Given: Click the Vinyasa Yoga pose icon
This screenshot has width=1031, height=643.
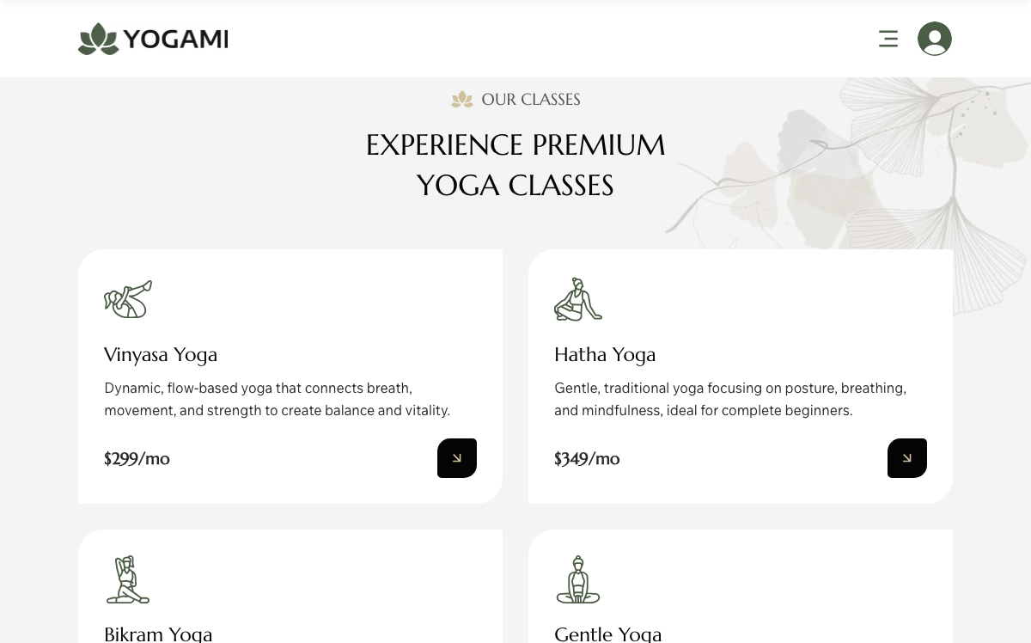Looking at the screenshot, I should (128, 299).
